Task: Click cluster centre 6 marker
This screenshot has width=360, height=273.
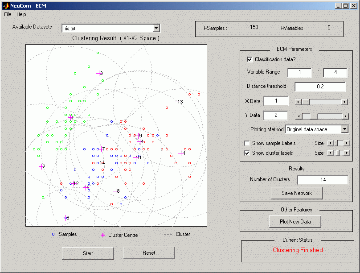Action: pos(65,218)
